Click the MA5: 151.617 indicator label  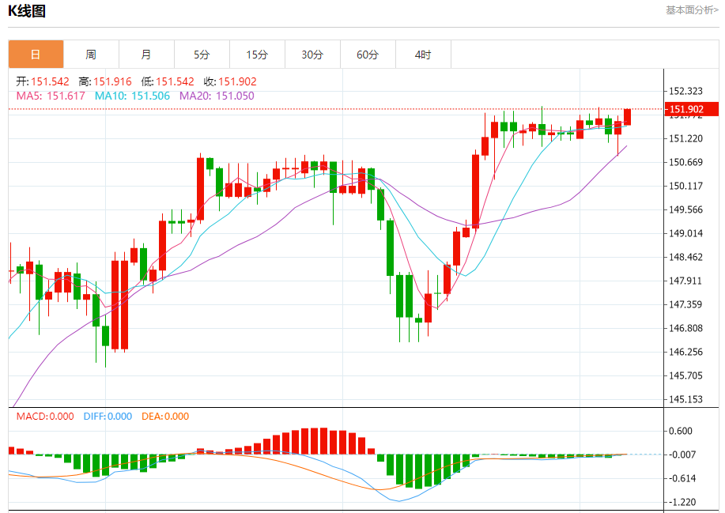pyautogui.click(x=51, y=96)
